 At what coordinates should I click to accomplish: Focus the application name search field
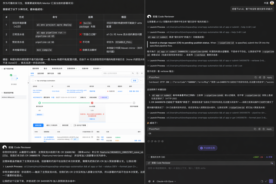[x=117, y=73]
